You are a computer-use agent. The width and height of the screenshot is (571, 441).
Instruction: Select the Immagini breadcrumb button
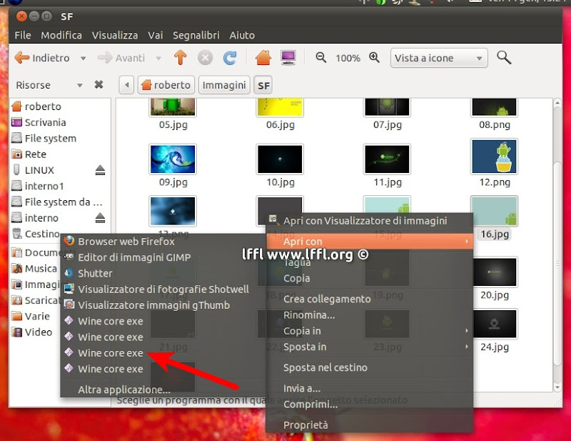tap(224, 84)
